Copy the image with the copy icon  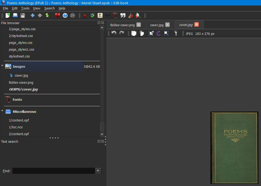(x=134, y=33)
